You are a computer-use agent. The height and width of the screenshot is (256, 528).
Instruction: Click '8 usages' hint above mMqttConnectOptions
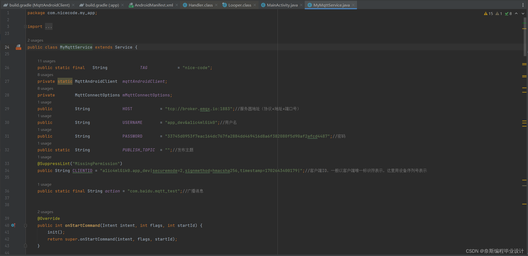(x=45, y=88)
